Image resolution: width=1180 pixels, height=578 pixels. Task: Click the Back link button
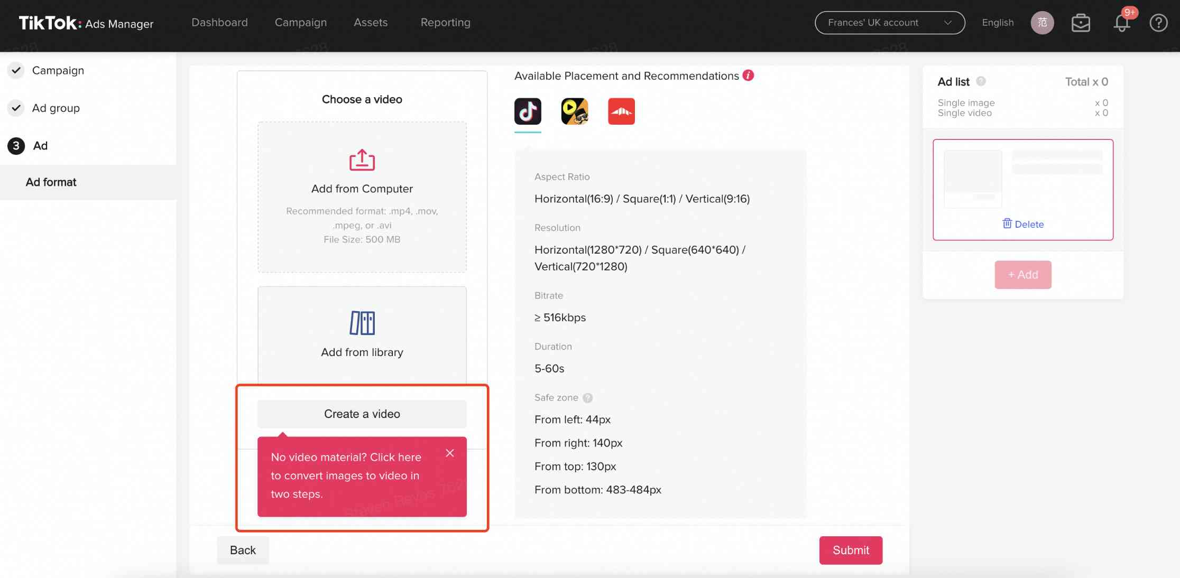point(243,550)
